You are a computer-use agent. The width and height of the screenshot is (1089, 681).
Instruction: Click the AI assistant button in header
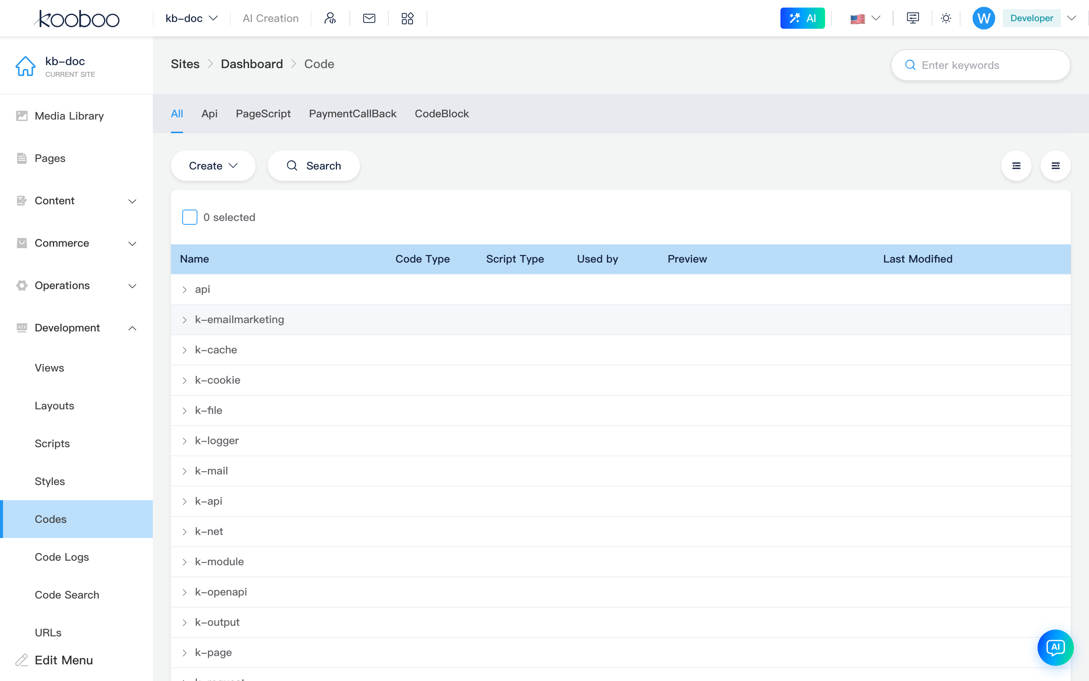(802, 19)
